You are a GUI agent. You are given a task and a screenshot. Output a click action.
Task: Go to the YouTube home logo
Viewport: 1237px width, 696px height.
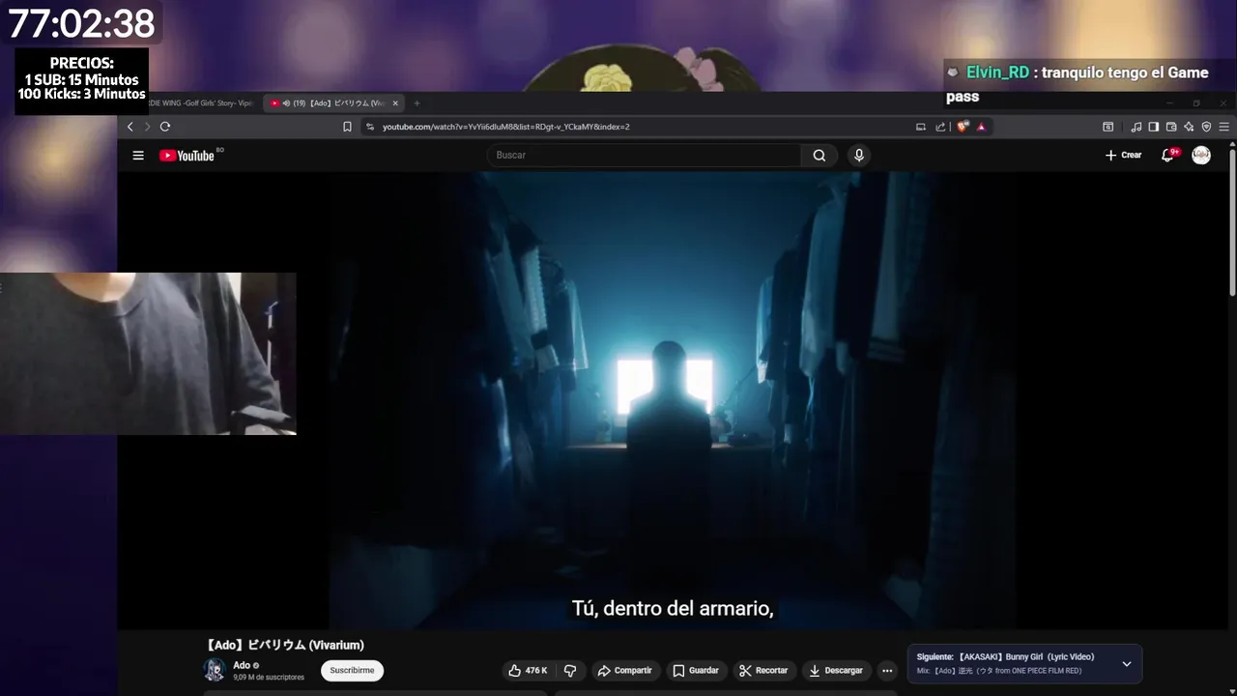[x=187, y=156]
